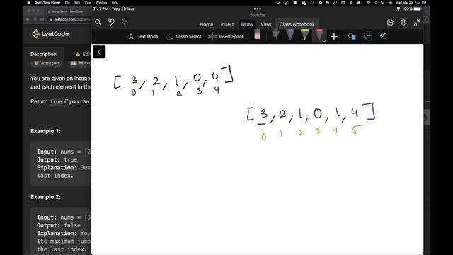Open the Help menu

click(x=115, y=3)
